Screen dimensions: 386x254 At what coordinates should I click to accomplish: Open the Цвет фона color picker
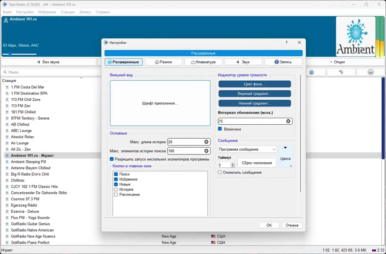tap(254, 84)
